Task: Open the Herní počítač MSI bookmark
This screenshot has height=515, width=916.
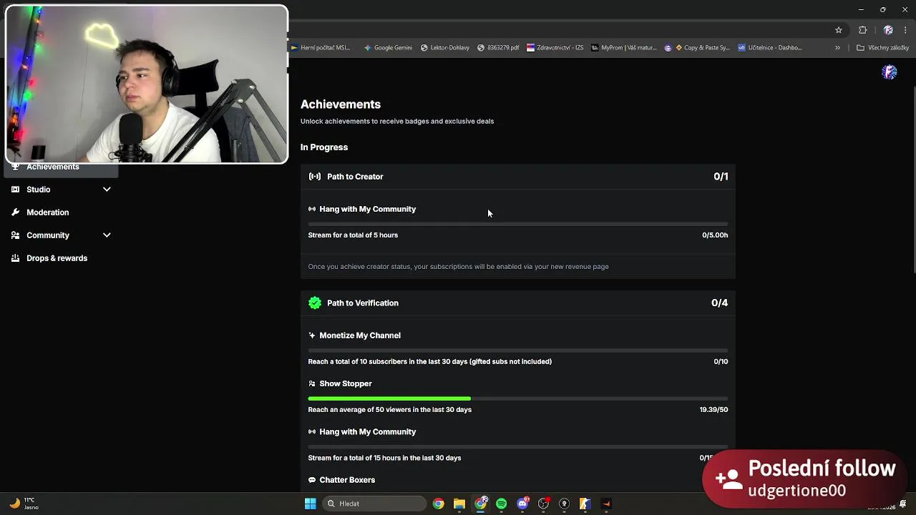Action: [x=321, y=48]
